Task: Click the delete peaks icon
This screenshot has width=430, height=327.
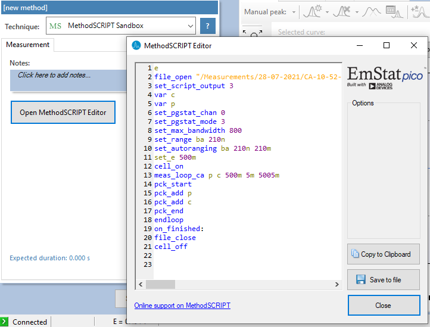Action: pyautogui.click(x=342, y=11)
